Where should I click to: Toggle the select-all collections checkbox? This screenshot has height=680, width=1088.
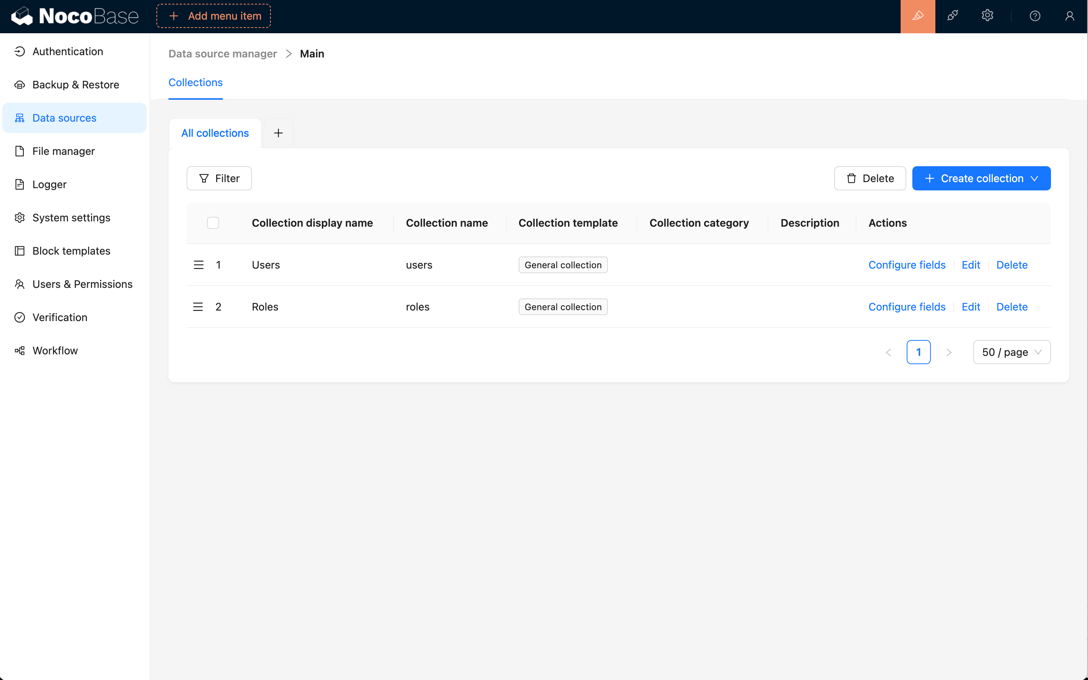(x=213, y=223)
